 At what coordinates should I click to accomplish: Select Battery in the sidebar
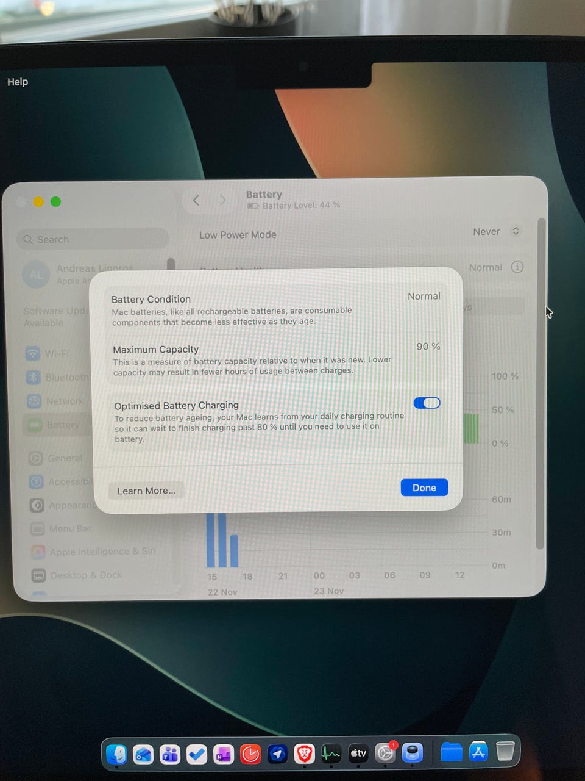point(58,425)
